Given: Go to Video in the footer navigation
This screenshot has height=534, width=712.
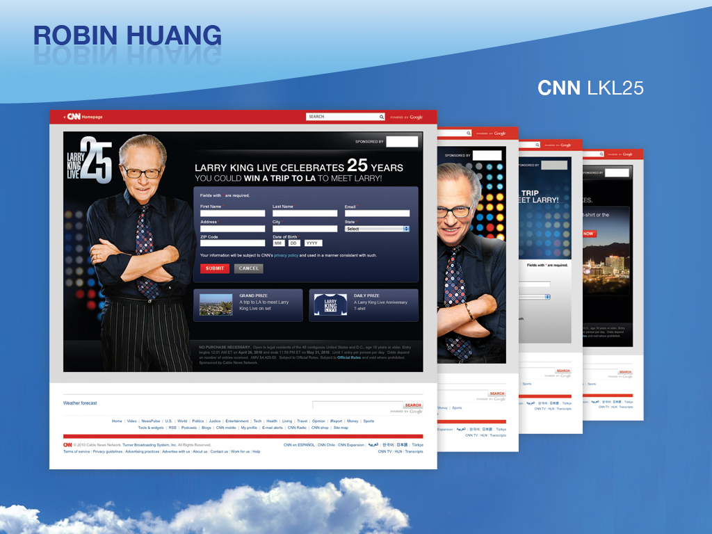Looking at the screenshot, I should [131, 421].
